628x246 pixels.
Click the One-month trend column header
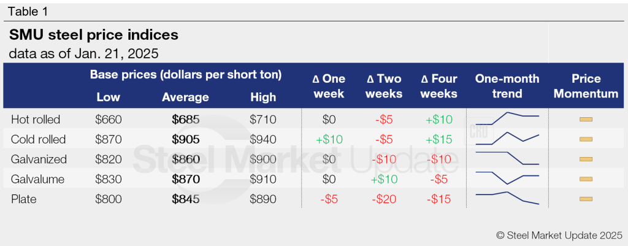click(507, 86)
